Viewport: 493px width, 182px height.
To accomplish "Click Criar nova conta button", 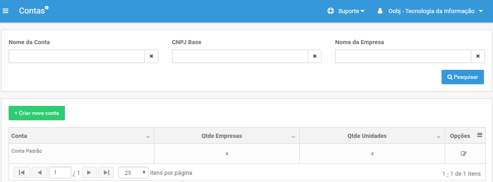I will point(37,113).
